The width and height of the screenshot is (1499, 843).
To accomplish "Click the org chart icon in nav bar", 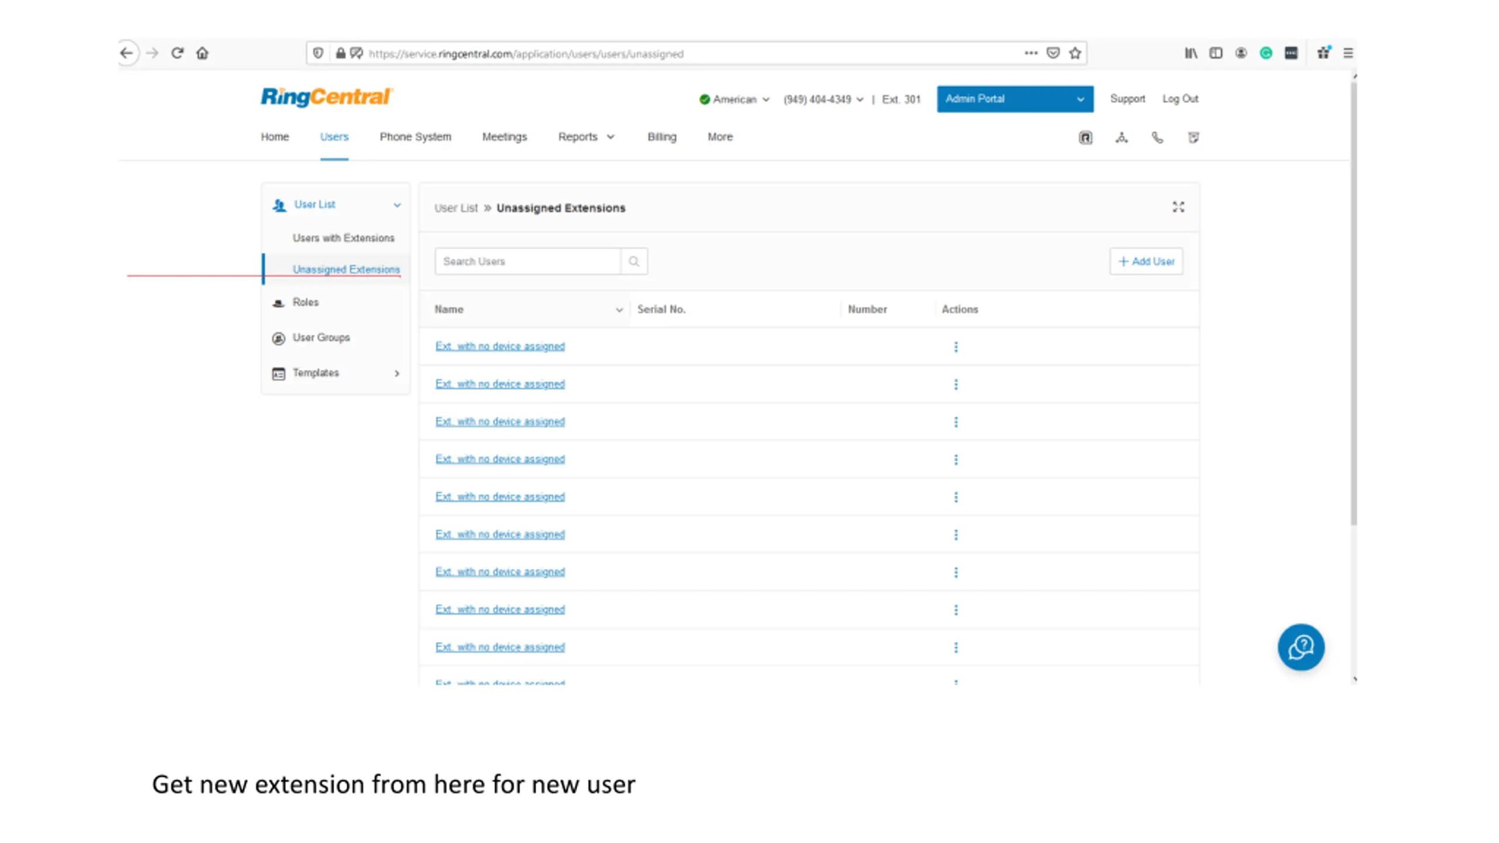I will [1121, 138].
